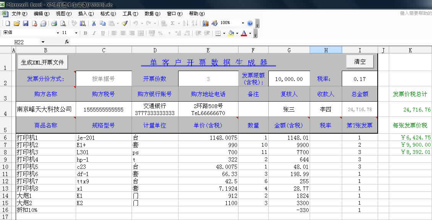Open the 插入(I) menu
Image resolution: width=432 pixels, height=220 pixels.
pyautogui.click(x=86, y=13)
